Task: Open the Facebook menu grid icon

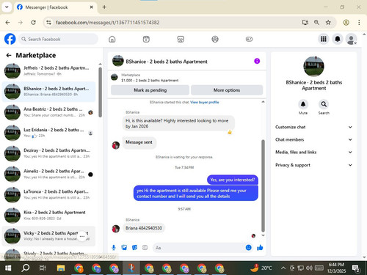Action: (x=324, y=39)
